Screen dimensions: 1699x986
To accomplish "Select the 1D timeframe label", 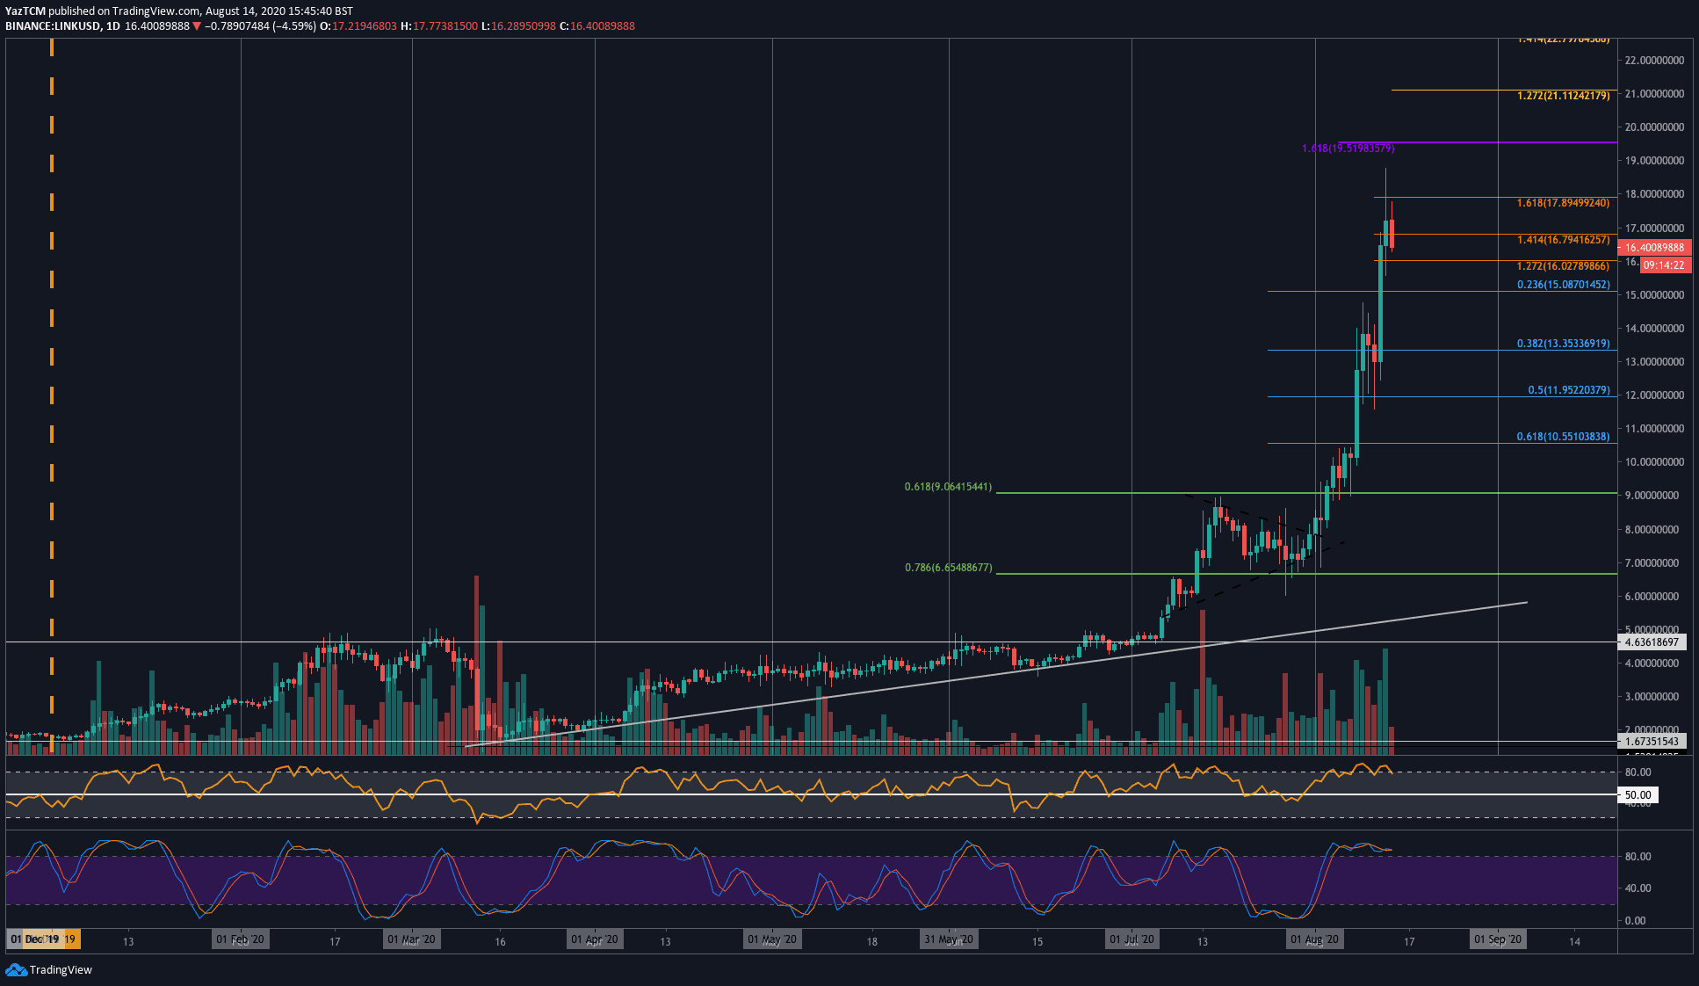I will pos(112,25).
